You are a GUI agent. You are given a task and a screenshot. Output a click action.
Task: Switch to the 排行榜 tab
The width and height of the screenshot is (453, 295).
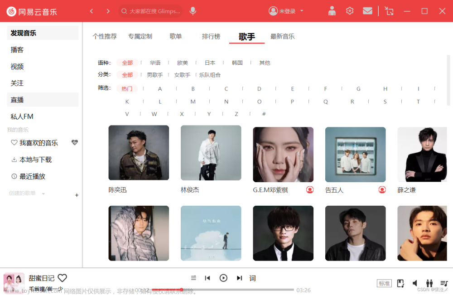[211, 36]
